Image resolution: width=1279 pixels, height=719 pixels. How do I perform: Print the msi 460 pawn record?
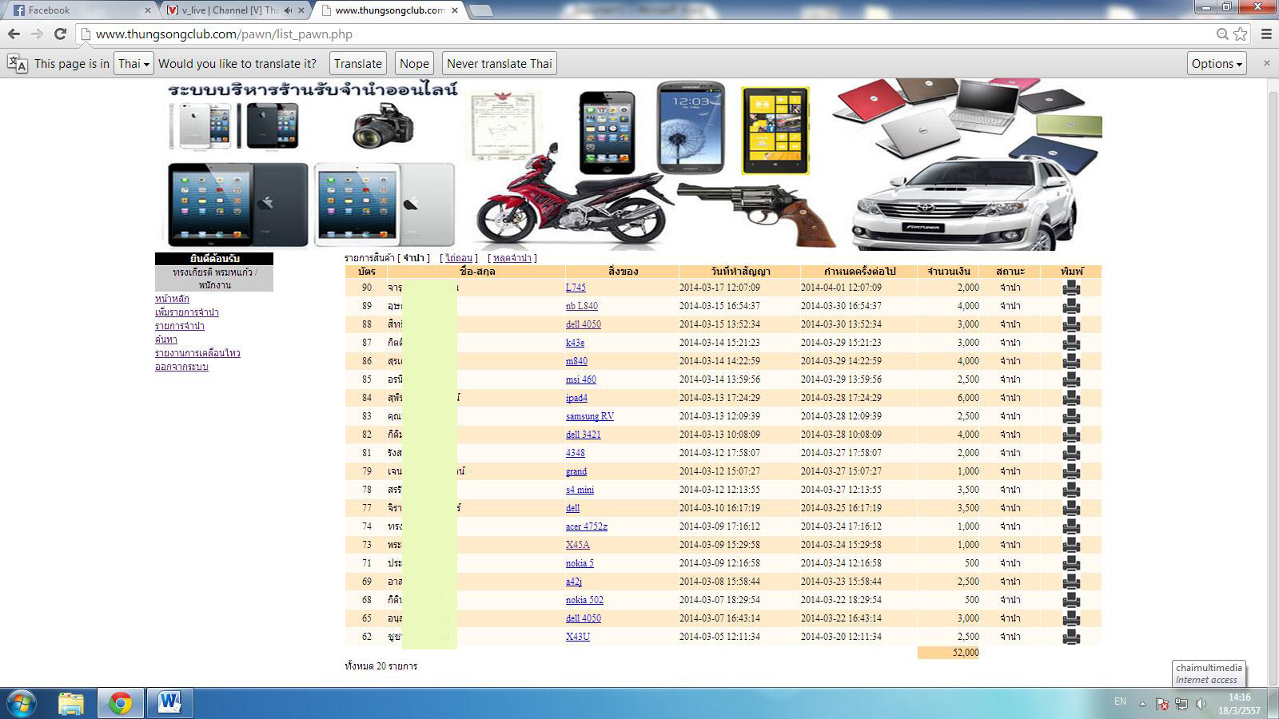pyautogui.click(x=1071, y=379)
